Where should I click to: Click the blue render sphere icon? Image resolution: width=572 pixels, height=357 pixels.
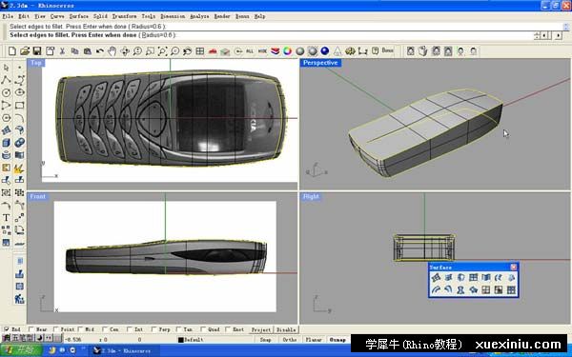click(325, 51)
